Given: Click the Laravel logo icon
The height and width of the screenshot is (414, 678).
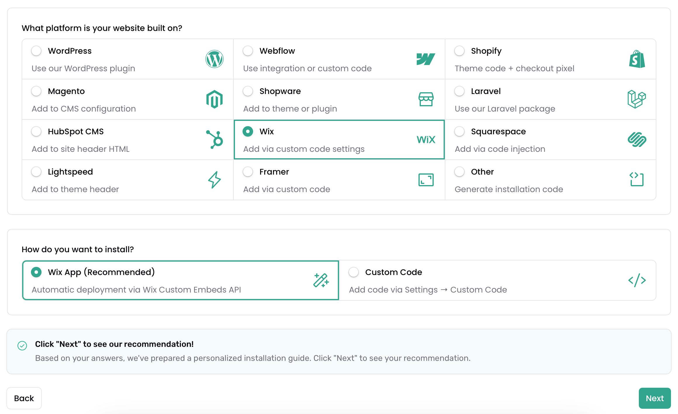Looking at the screenshot, I should (x=637, y=99).
